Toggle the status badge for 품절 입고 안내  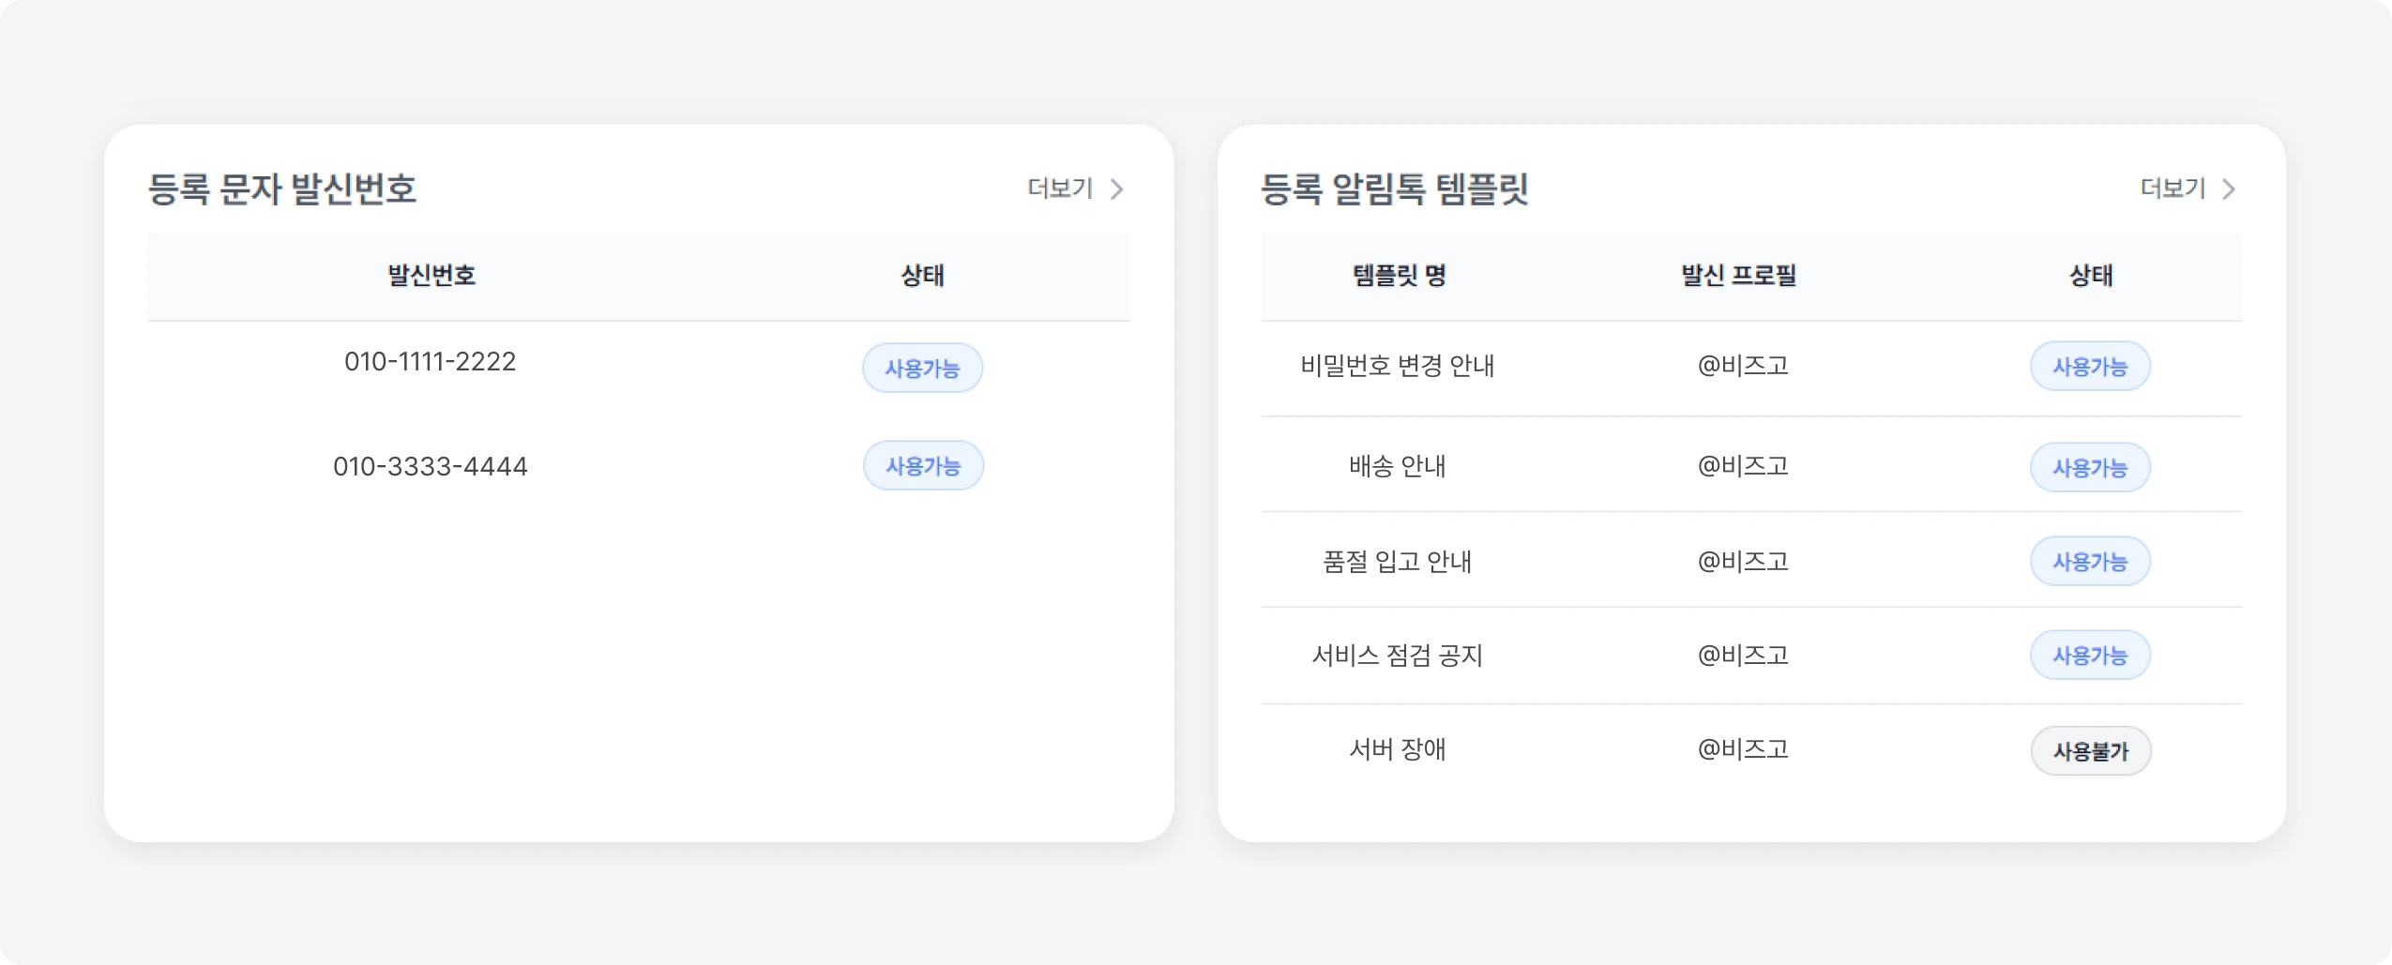(x=2090, y=561)
